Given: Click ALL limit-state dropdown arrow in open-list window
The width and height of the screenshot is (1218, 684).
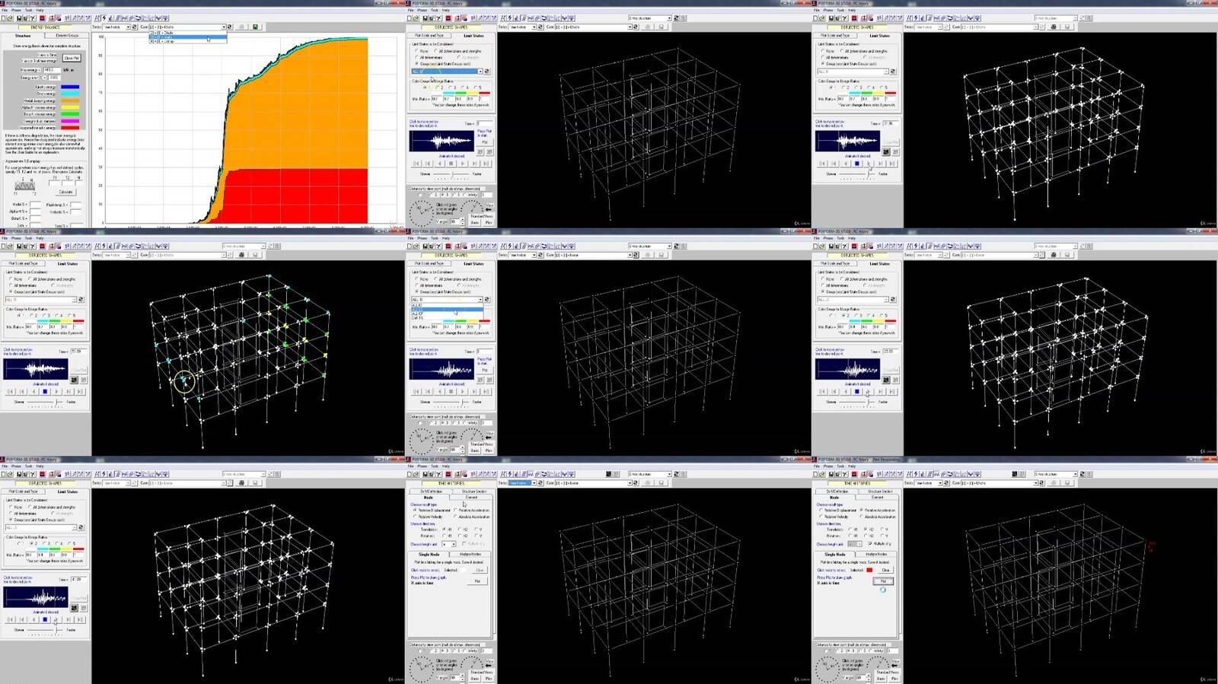Looking at the screenshot, I should [480, 299].
